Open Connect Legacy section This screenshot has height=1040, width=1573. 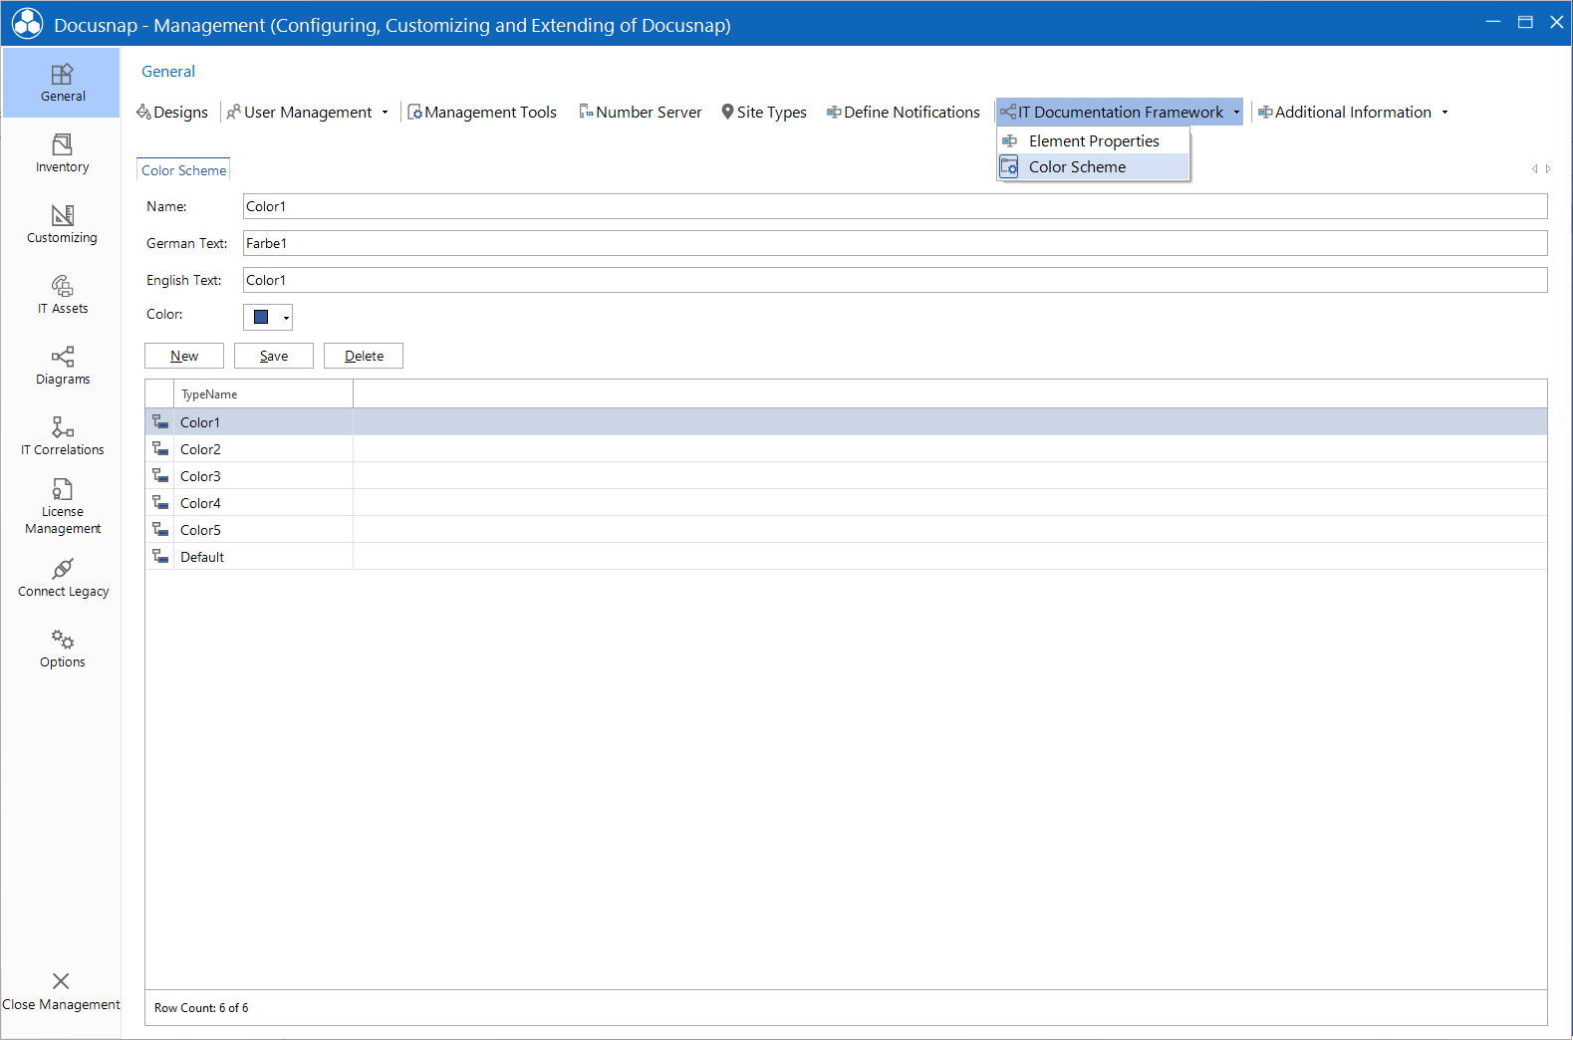click(x=62, y=578)
